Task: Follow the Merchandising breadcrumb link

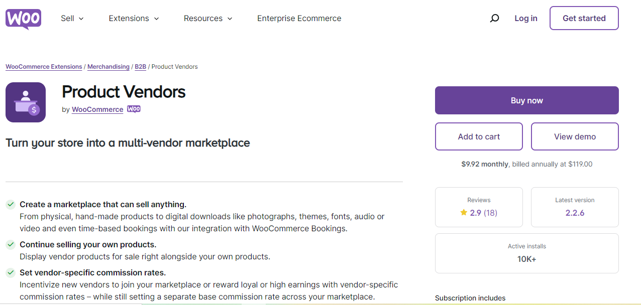Action: point(108,67)
